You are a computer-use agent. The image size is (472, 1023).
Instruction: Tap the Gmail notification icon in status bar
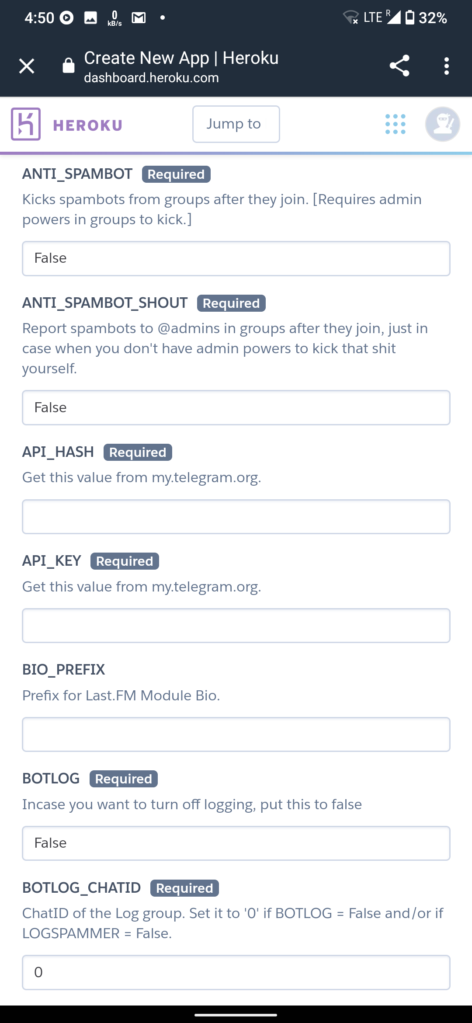coord(139,18)
